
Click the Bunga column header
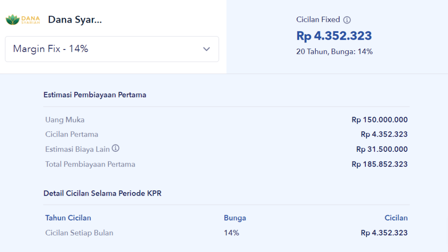(x=235, y=218)
